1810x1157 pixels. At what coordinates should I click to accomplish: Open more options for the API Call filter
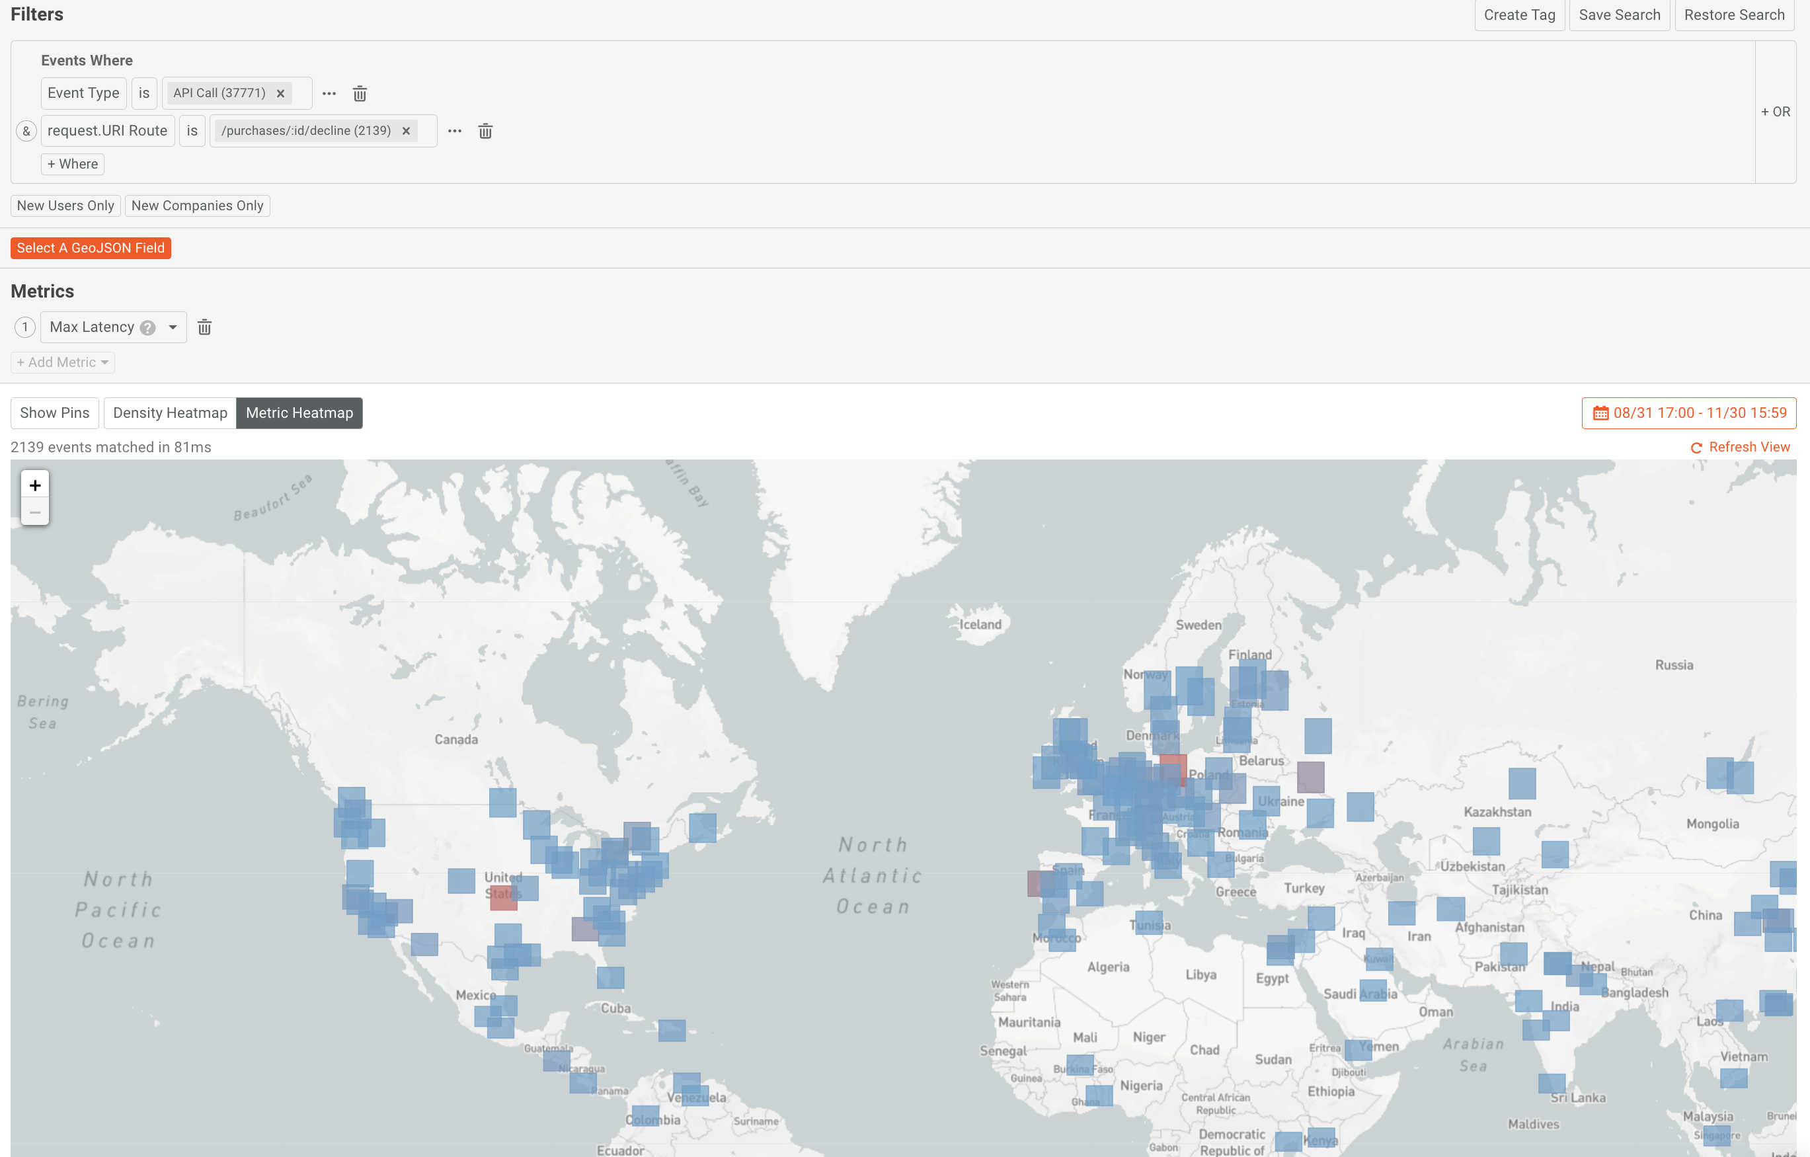(329, 93)
